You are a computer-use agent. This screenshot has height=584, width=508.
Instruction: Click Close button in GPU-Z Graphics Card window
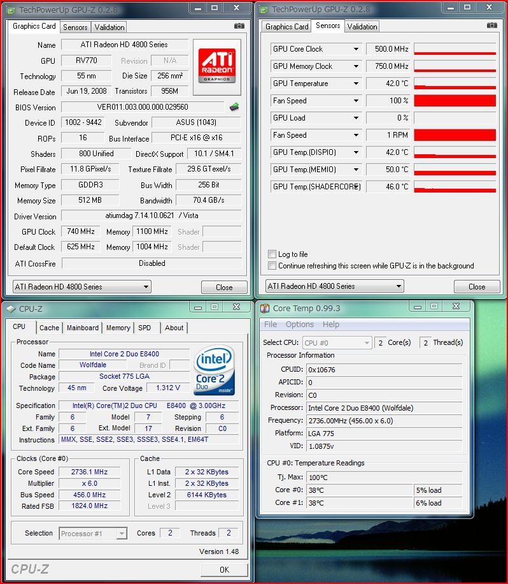click(x=224, y=287)
